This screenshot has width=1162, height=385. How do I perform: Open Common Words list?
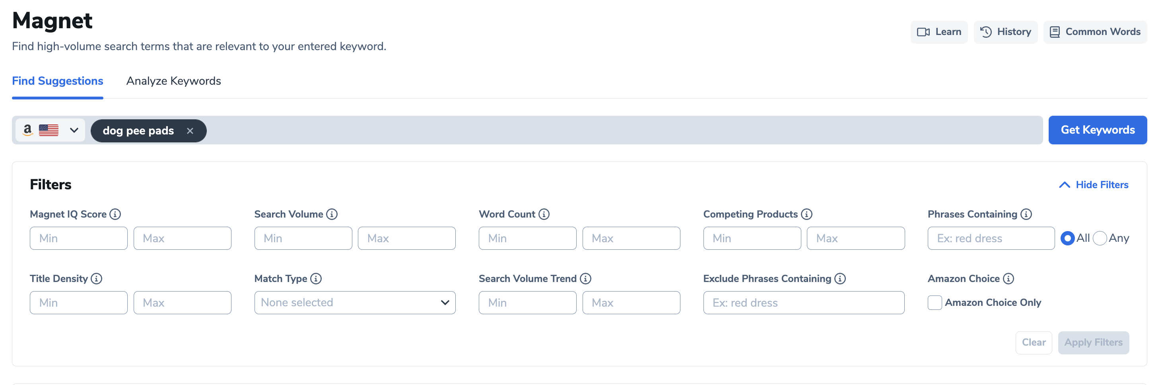pos(1095,32)
